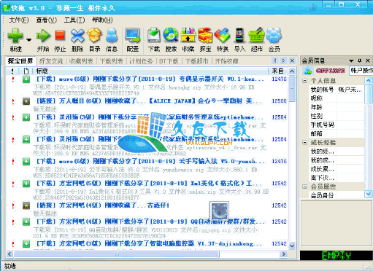Click the 搜索 globe search icon
This screenshot has width=373, height=271.
(171, 36)
